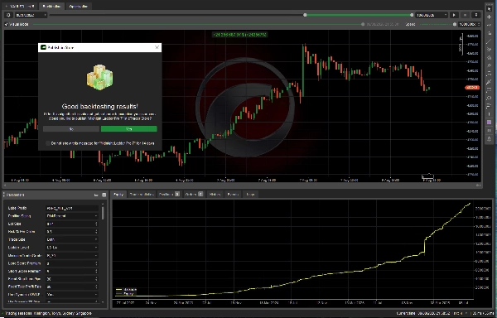Click the Trading sessions status bar text
This screenshot has width=497, height=318.
click(48, 314)
